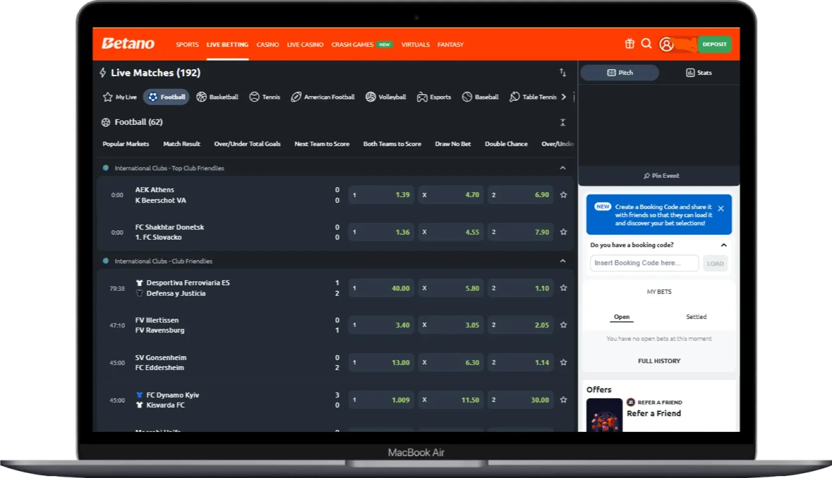
Task: Open the Live Casino menu
Action: point(305,45)
